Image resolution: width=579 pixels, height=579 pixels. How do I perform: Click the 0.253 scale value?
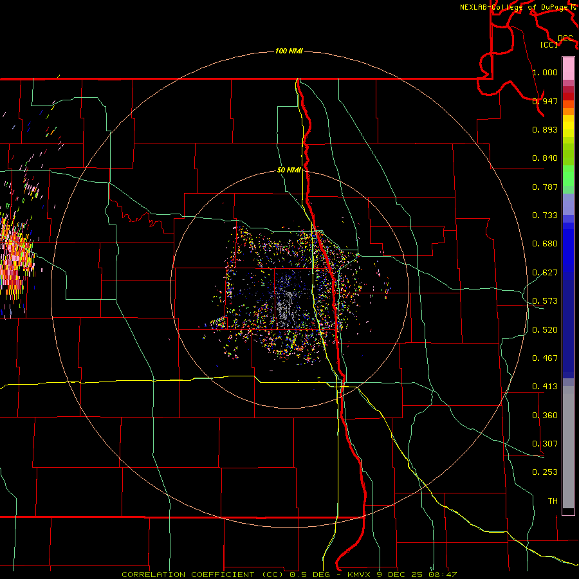click(545, 472)
